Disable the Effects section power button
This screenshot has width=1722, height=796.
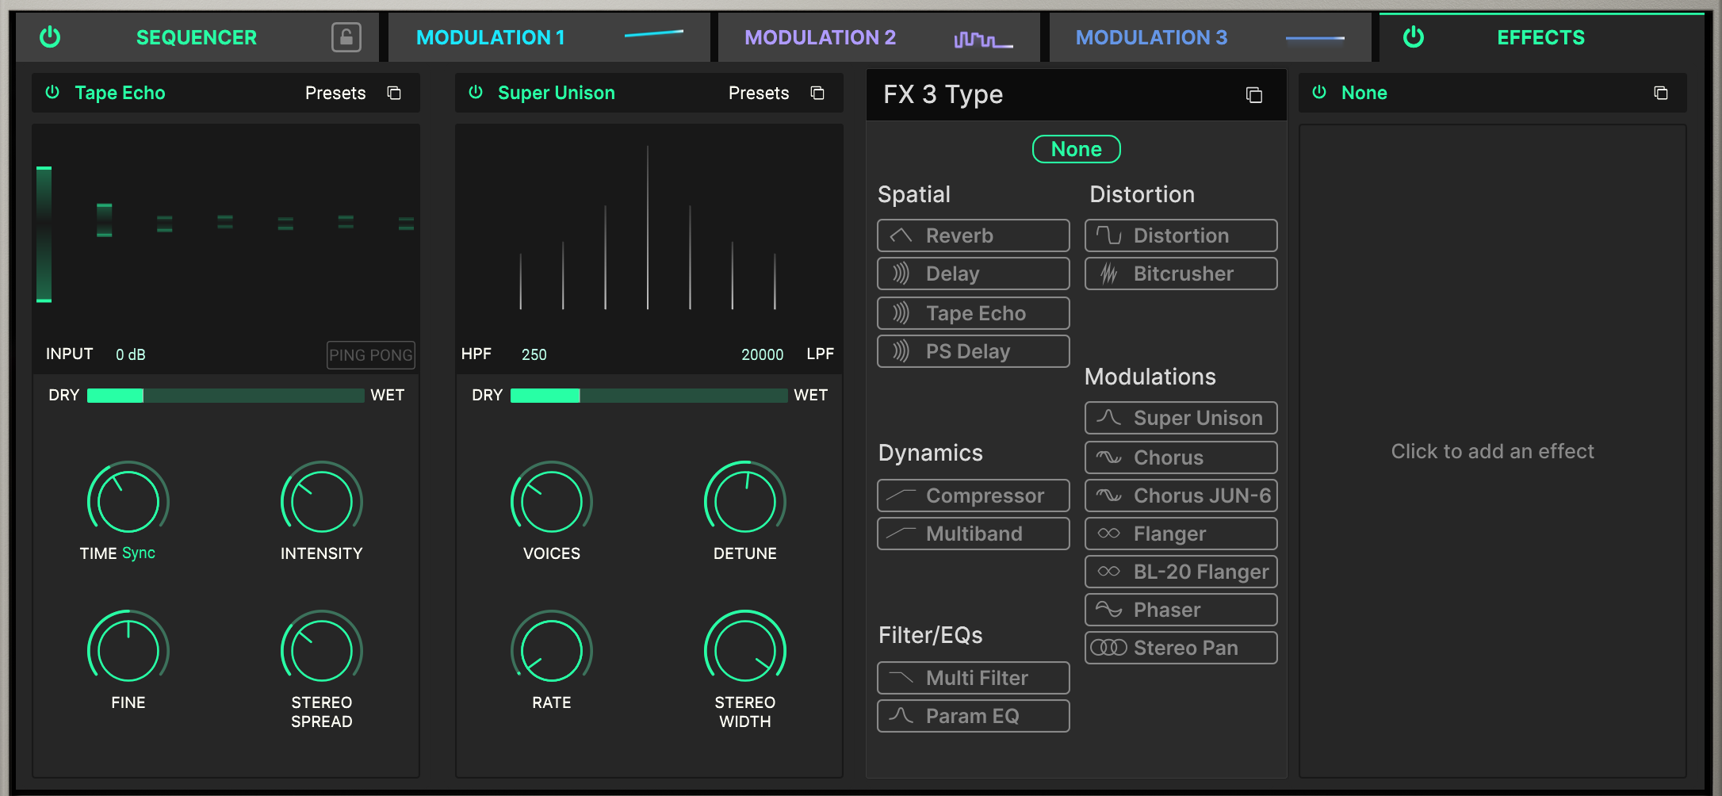(1413, 37)
